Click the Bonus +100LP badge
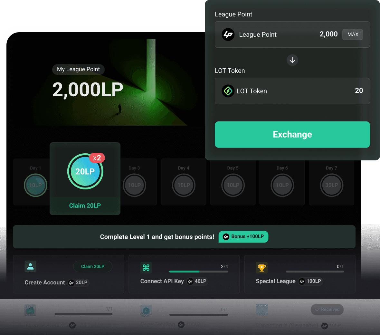The height and width of the screenshot is (335, 380). [x=243, y=236]
